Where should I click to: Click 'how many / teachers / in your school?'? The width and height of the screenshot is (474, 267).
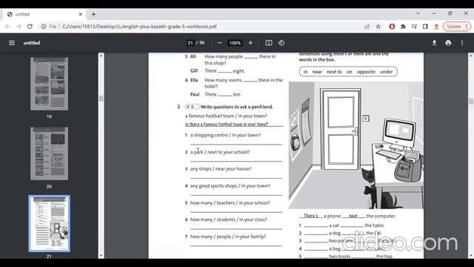230,202
